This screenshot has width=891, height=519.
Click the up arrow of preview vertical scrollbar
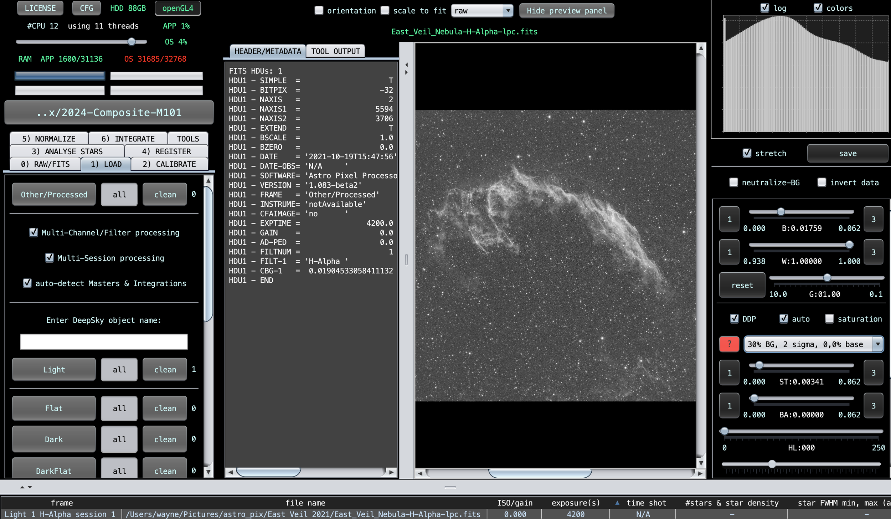701,48
